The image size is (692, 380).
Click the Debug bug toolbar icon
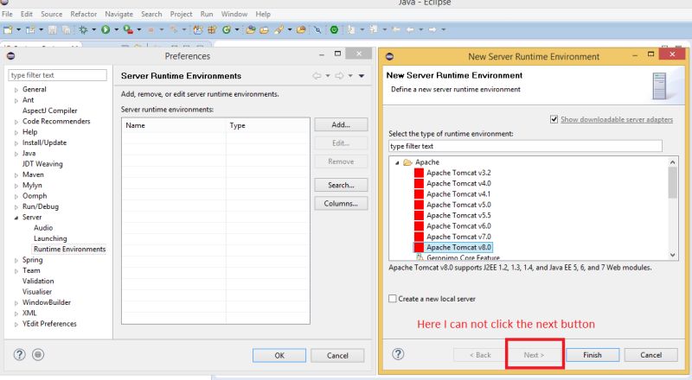[x=83, y=29]
